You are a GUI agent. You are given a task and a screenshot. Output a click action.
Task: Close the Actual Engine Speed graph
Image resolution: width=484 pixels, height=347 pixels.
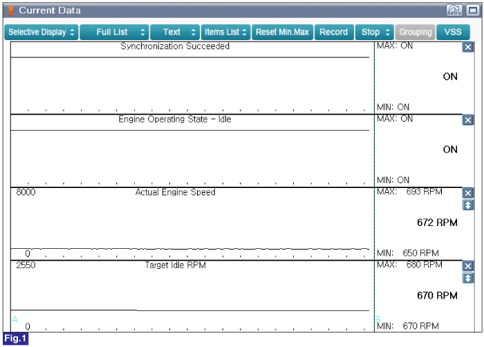point(467,193)
